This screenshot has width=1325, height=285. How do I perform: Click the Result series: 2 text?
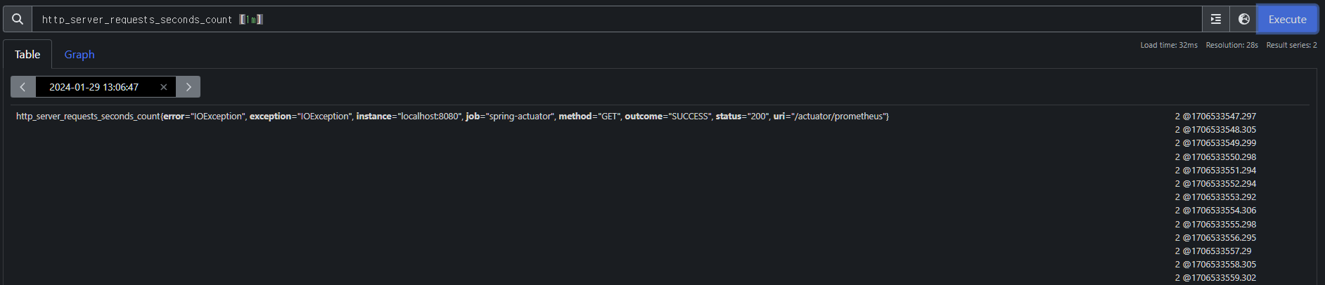tap(1291, 45)
